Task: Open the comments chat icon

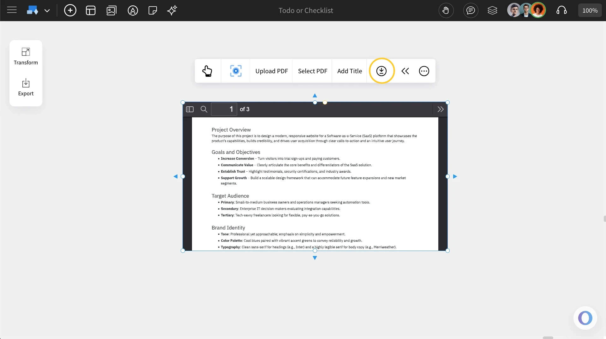Action: pyautogui.click(x=471, y=10)
